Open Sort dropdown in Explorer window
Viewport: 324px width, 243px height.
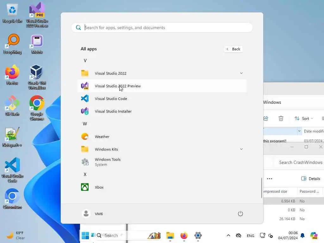click(x=304, y=118)
